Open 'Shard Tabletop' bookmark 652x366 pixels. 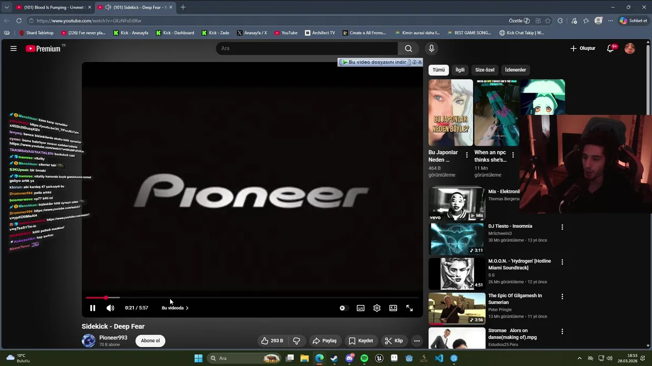[36, 33]
